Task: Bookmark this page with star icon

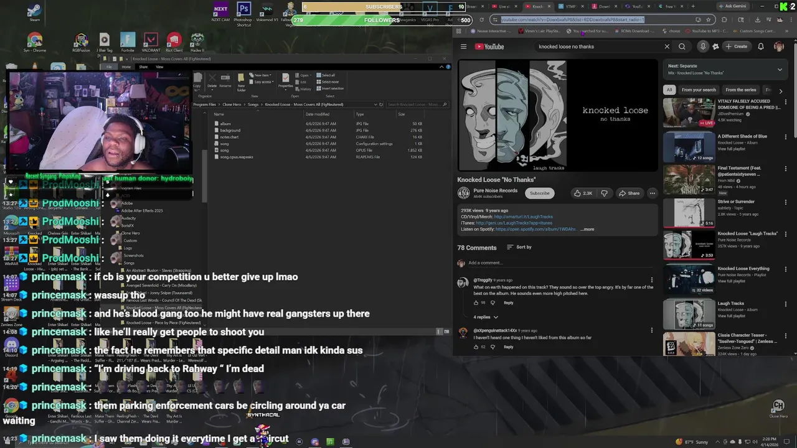Action: coord(708,19)
